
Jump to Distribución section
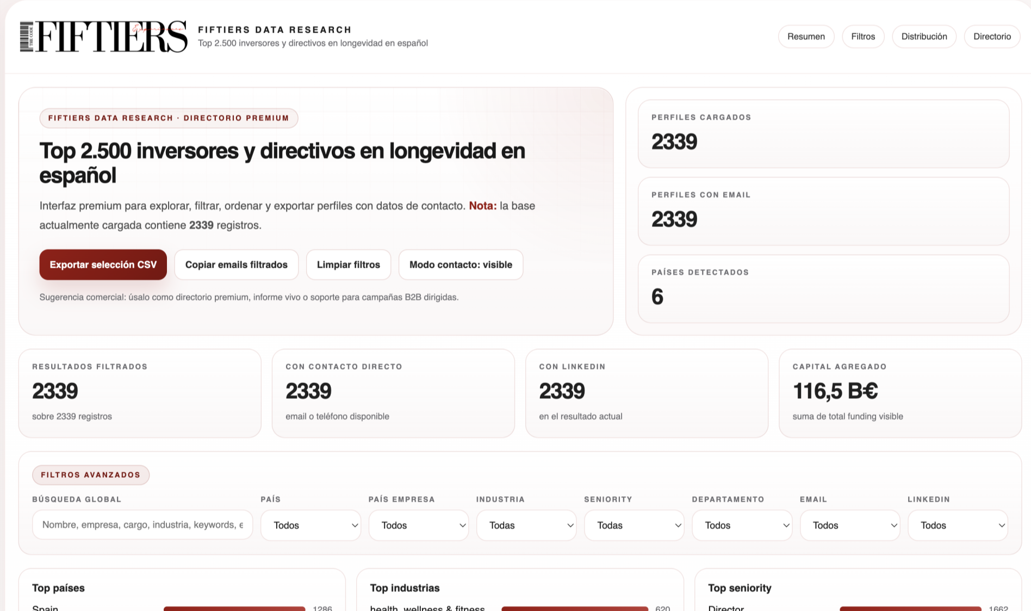(x=924, y=36)
